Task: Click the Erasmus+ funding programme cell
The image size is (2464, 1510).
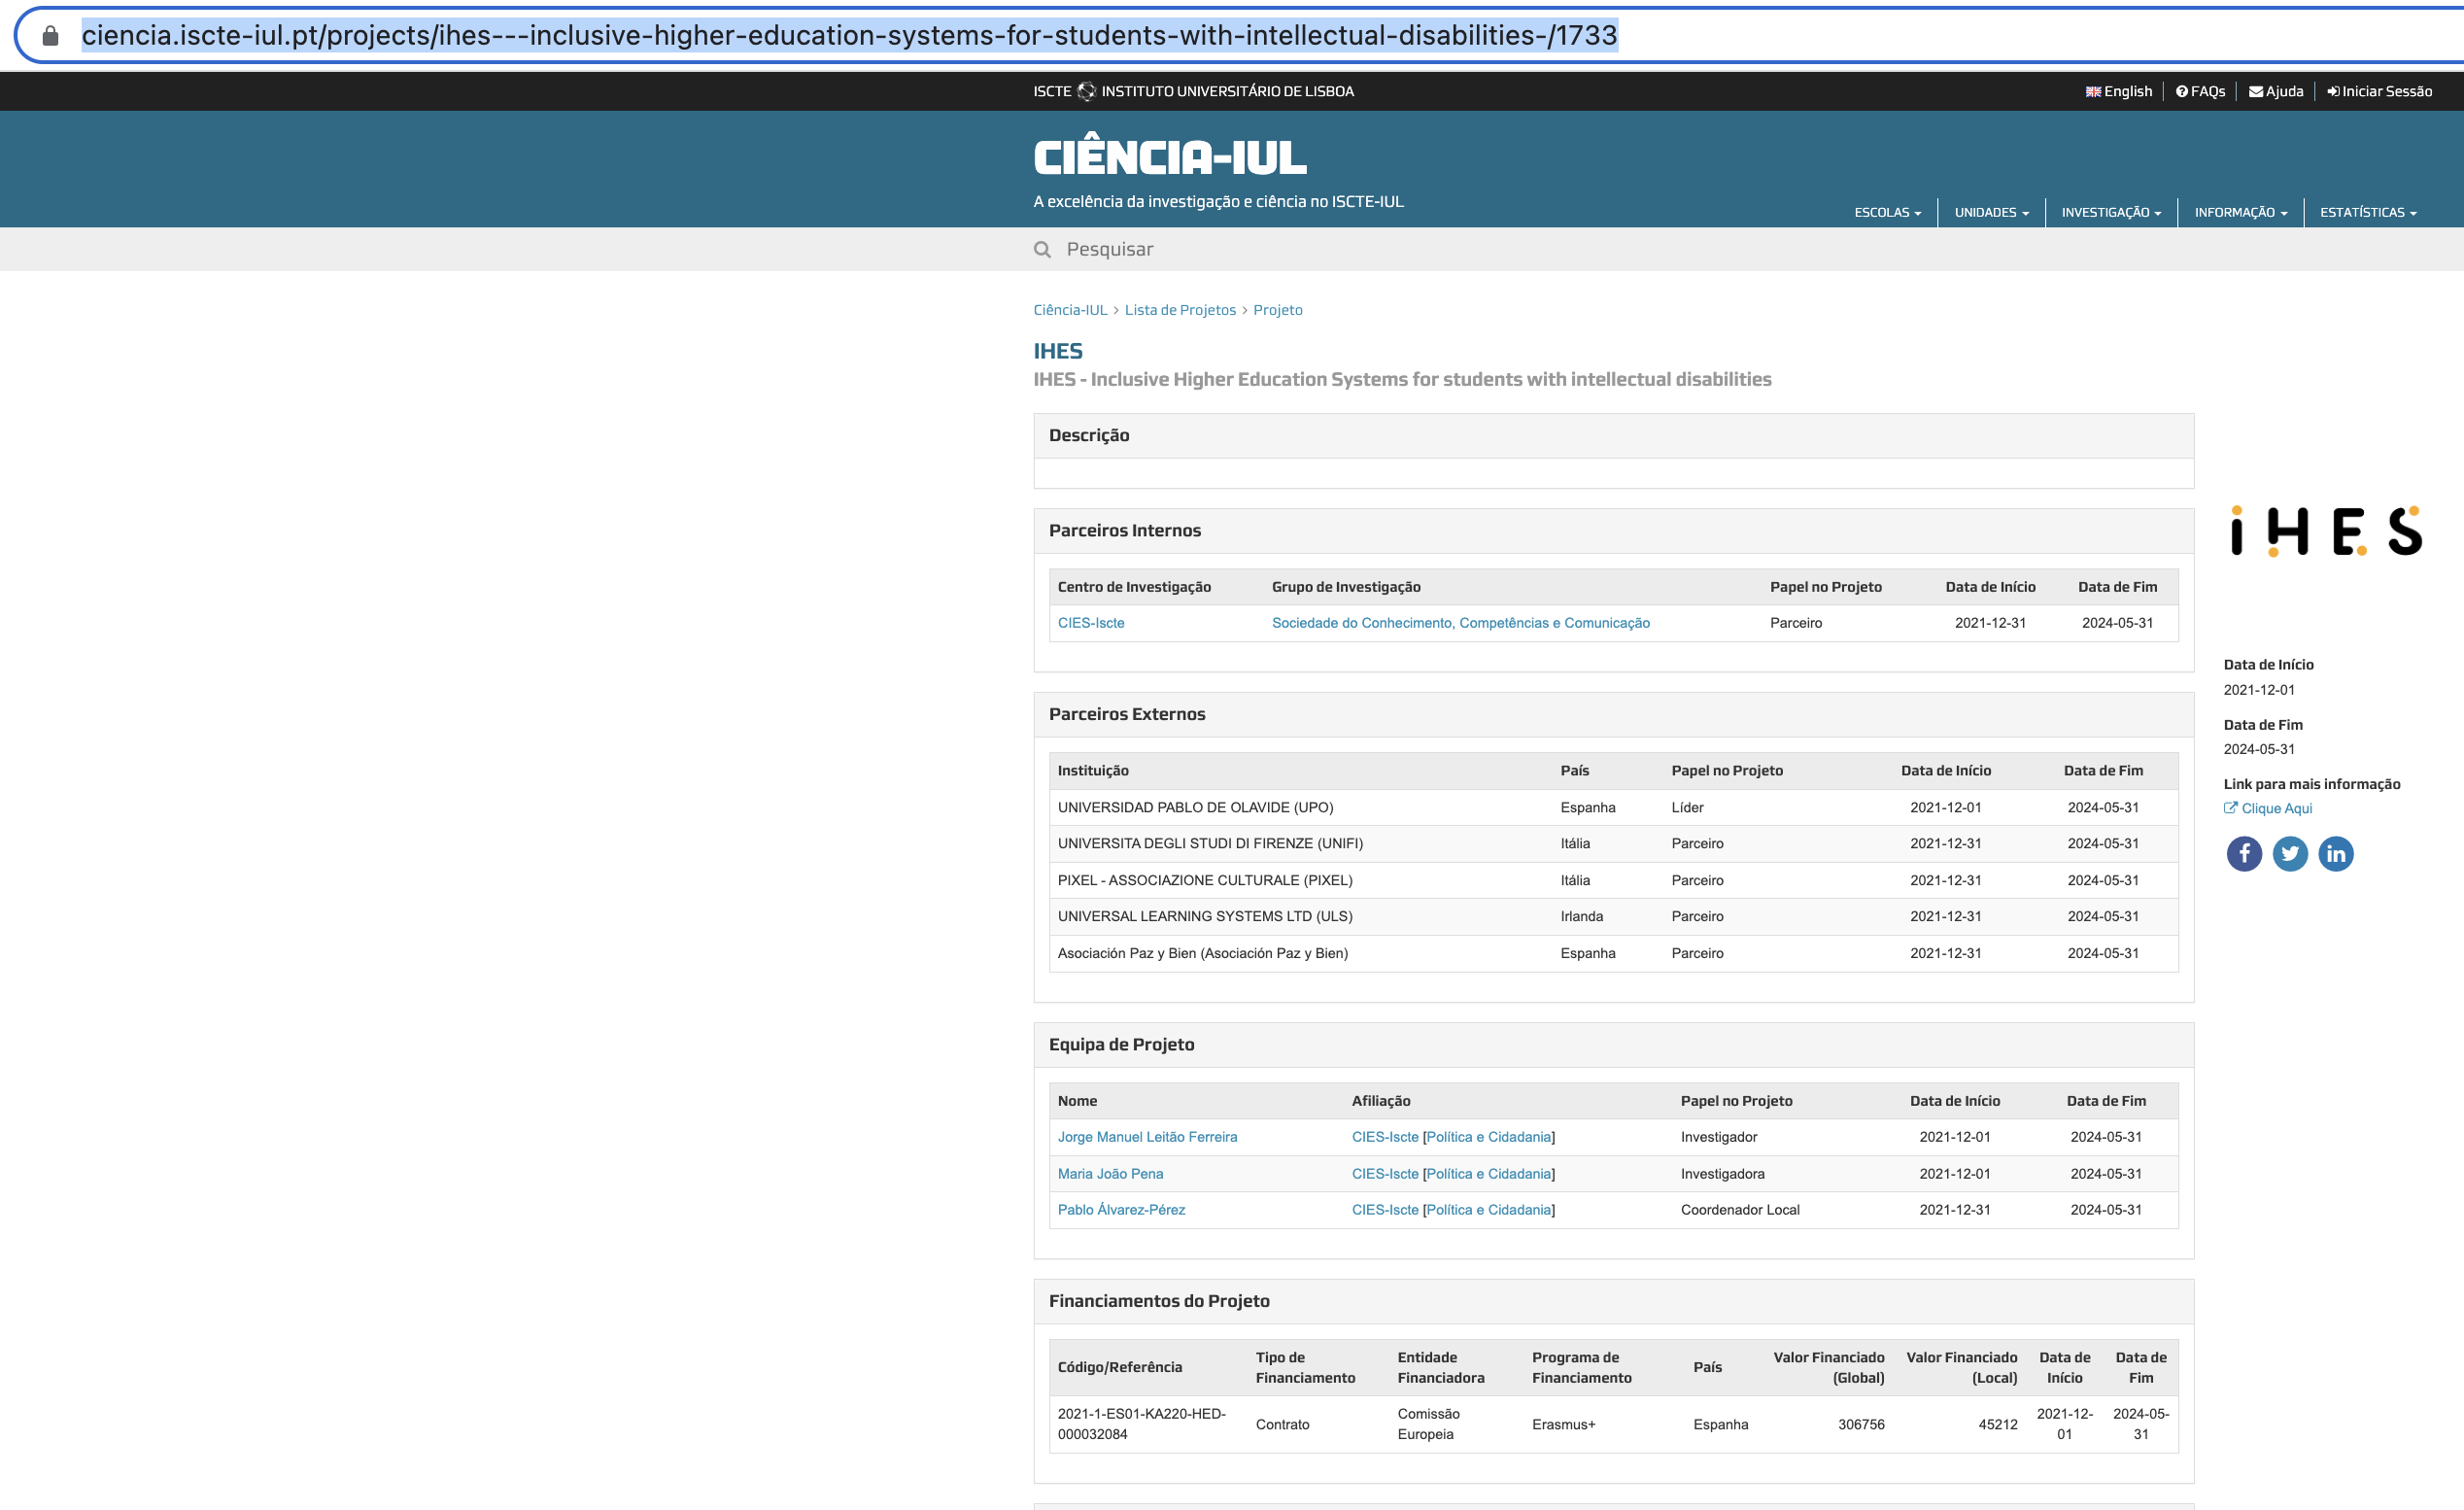Action: tap(1563, 1425)
